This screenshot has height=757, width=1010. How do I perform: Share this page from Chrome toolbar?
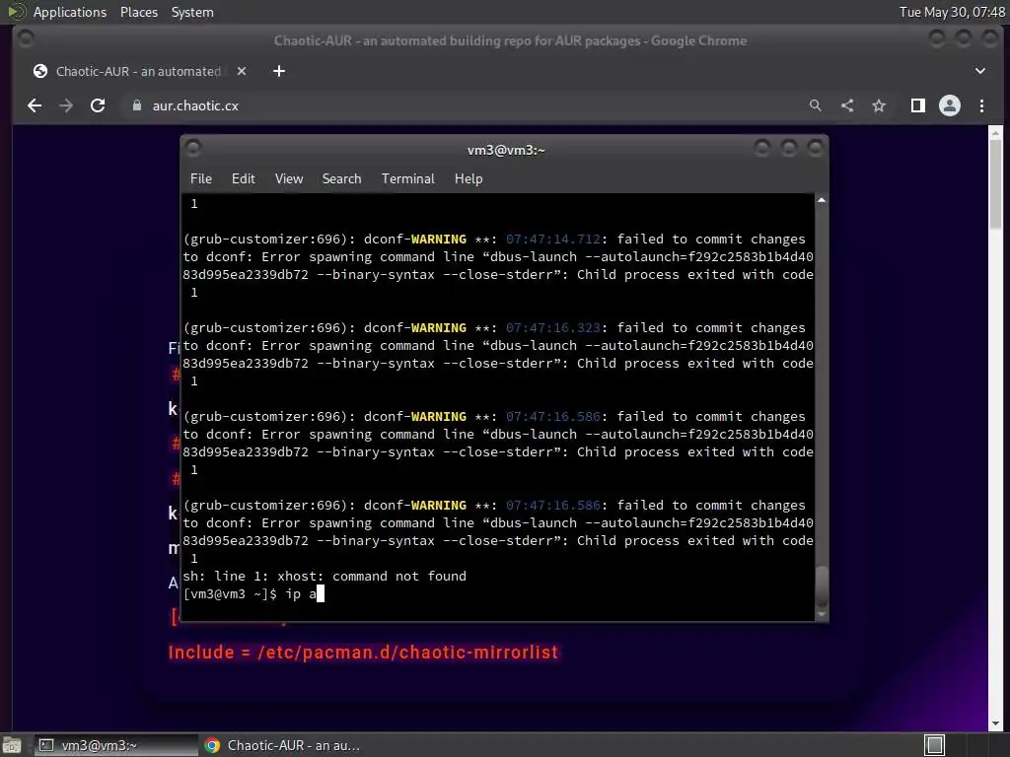[847, 105]
